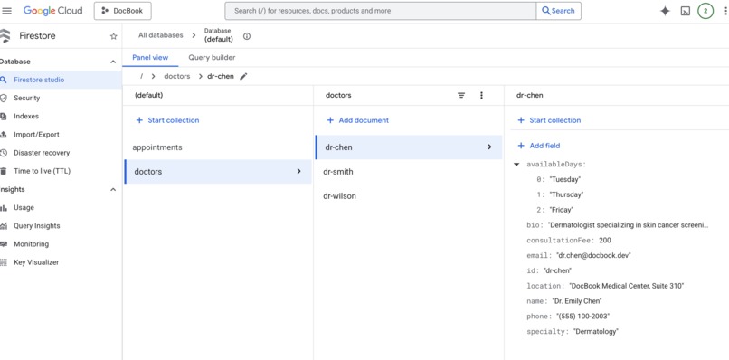The image size is (729, 360).
Task: Click the root slash in path breadcrumb
Action: [141, 76]
